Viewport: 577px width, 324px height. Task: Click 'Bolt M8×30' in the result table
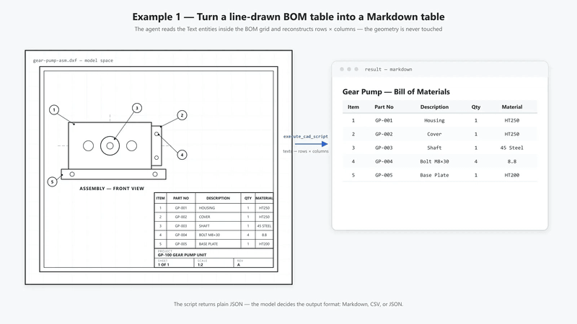pyautogui.click(x=434, y=161)
